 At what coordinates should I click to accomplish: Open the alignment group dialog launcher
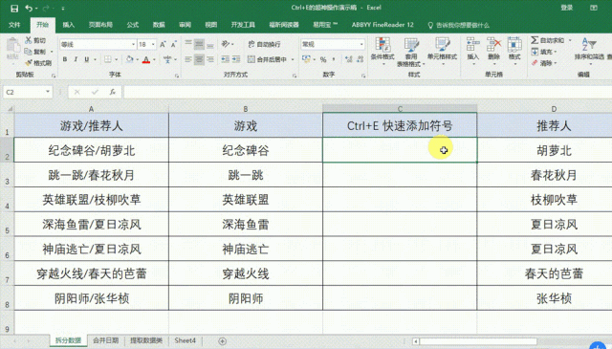point(295,76)
